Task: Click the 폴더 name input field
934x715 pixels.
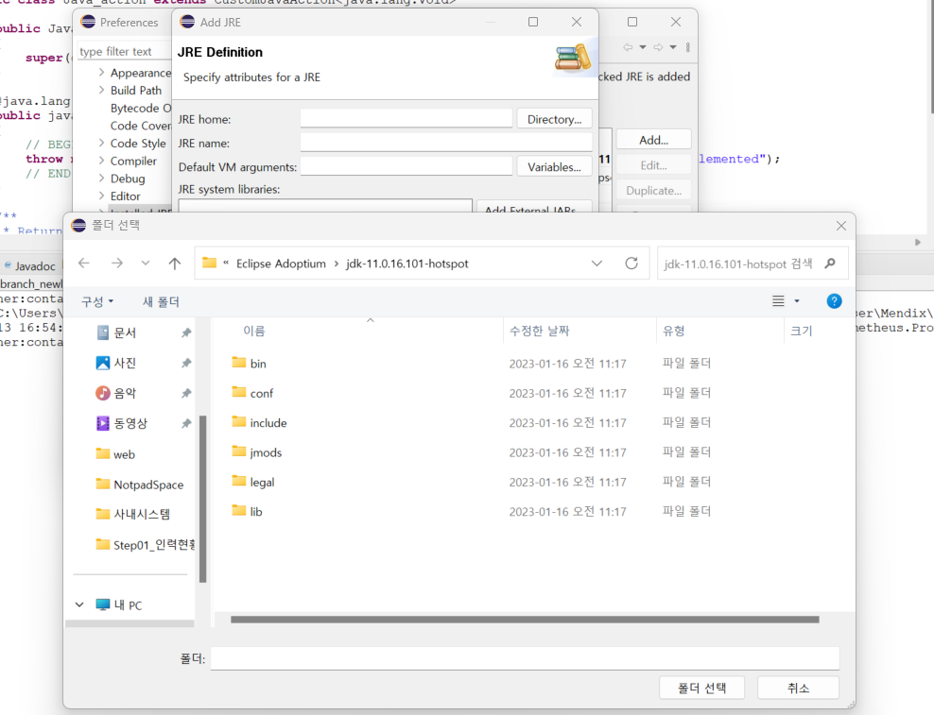Action: (525, 658)
